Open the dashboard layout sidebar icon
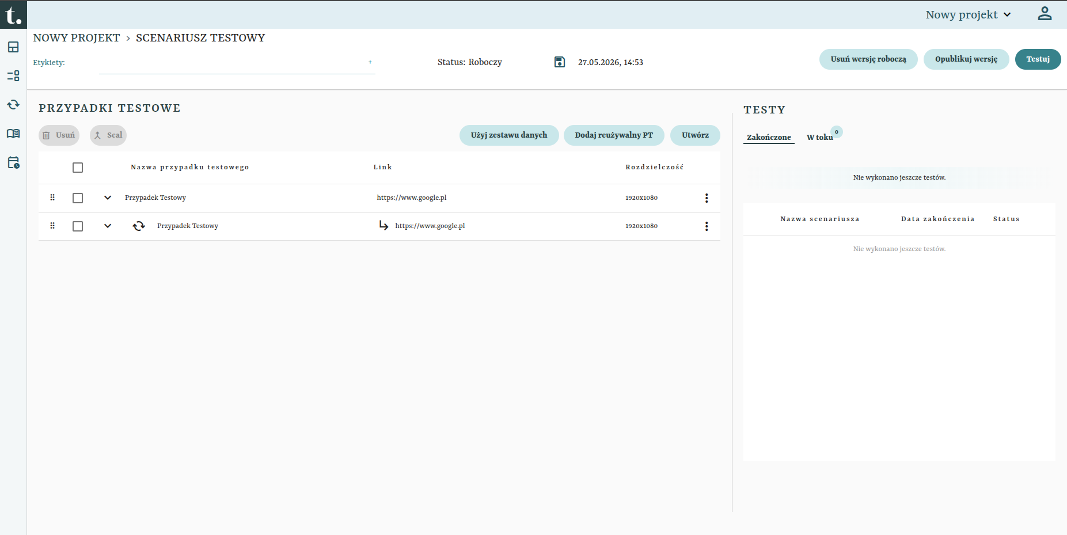Screen dimensions: 1067x535 (13, 47)
